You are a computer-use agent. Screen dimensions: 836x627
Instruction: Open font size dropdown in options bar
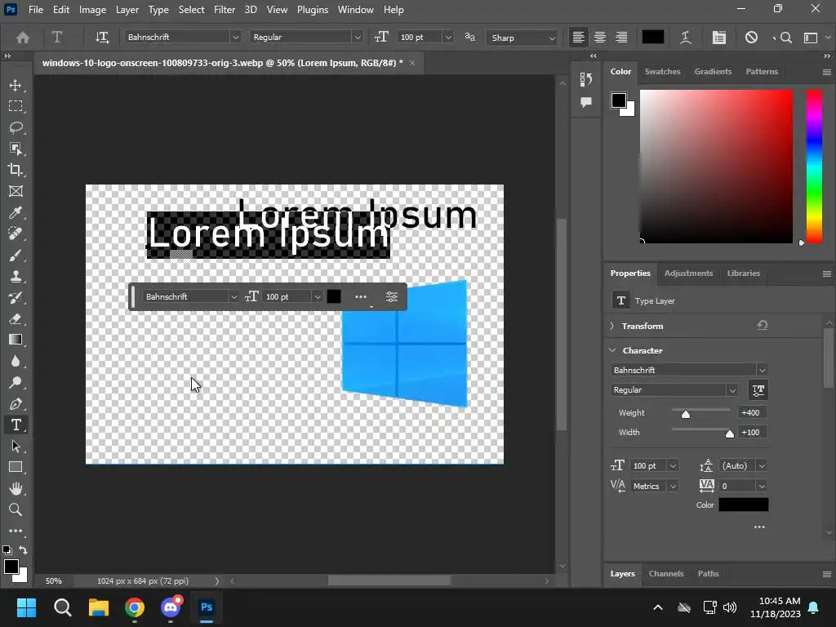click(448, 38)
